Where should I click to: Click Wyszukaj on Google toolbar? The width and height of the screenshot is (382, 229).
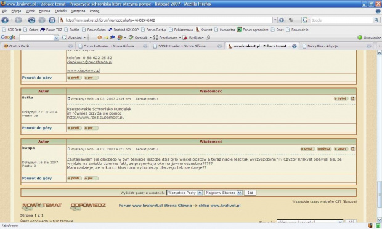(72, 38)
